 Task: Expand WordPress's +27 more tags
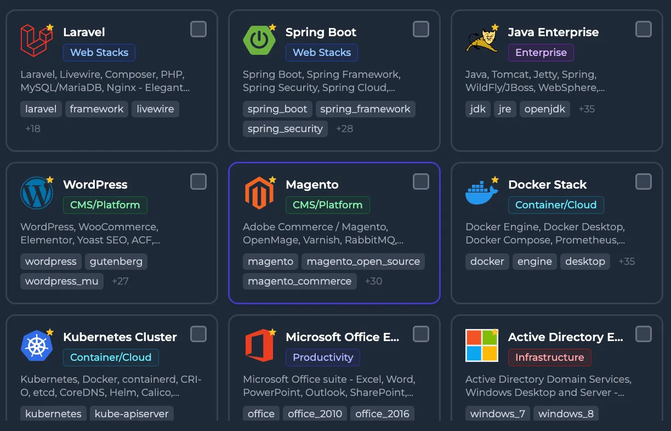[x=120, y=281]
